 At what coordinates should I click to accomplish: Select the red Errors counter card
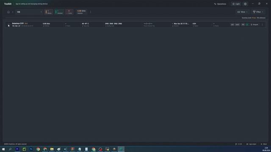point(69,12)
